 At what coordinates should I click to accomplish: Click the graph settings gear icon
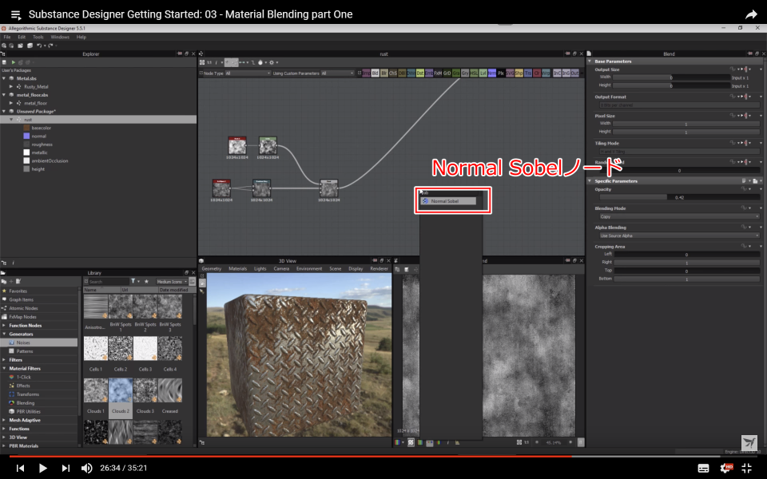click(272, 62)
